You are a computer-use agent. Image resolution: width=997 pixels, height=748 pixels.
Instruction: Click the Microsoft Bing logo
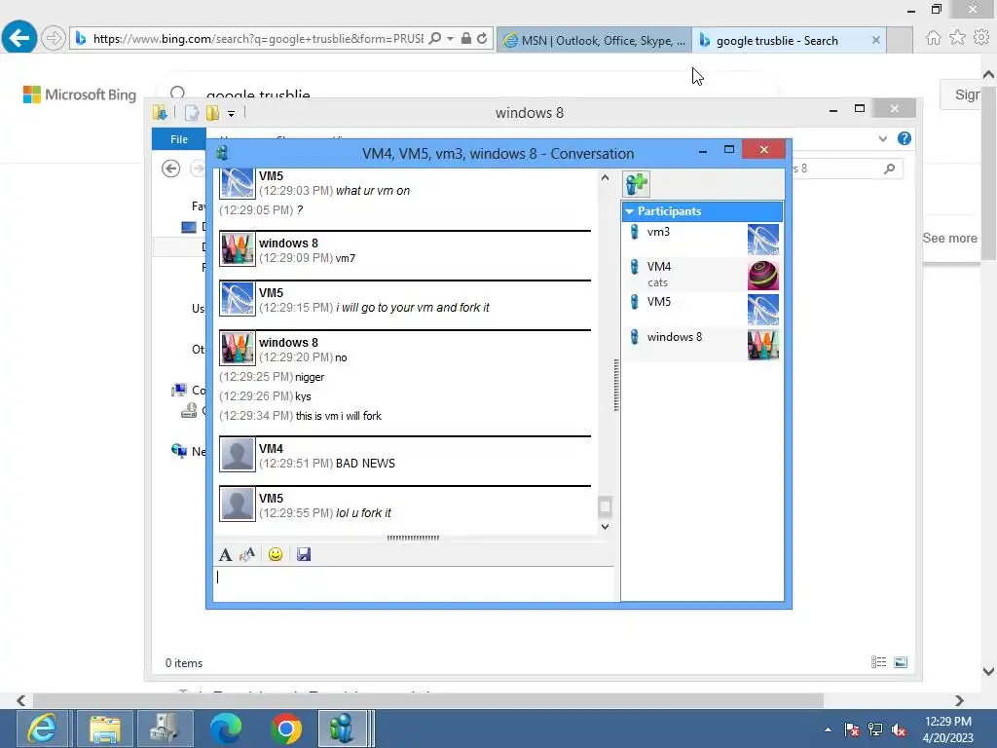80,94
